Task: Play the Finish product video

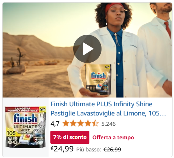Action: (87, 49)
